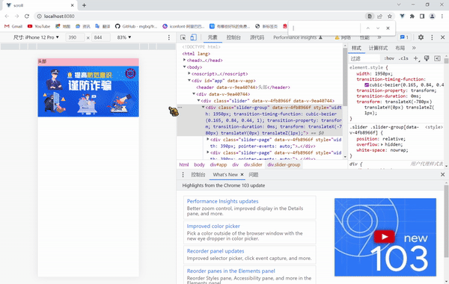Open Chrome main menu three dots
449x284 pixels.
[x=442, y=16]
